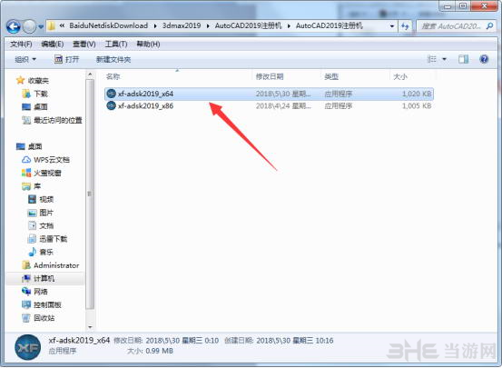This screenshot has height=368, width=502.
Task: Open the 帮助(H) menu
Action: 148,44
